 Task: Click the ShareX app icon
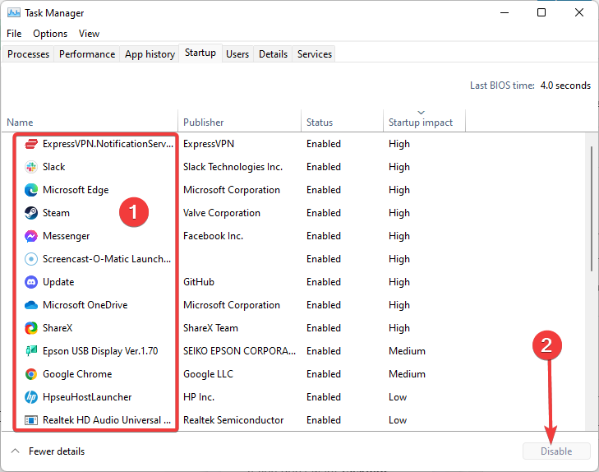pos(31,328)
